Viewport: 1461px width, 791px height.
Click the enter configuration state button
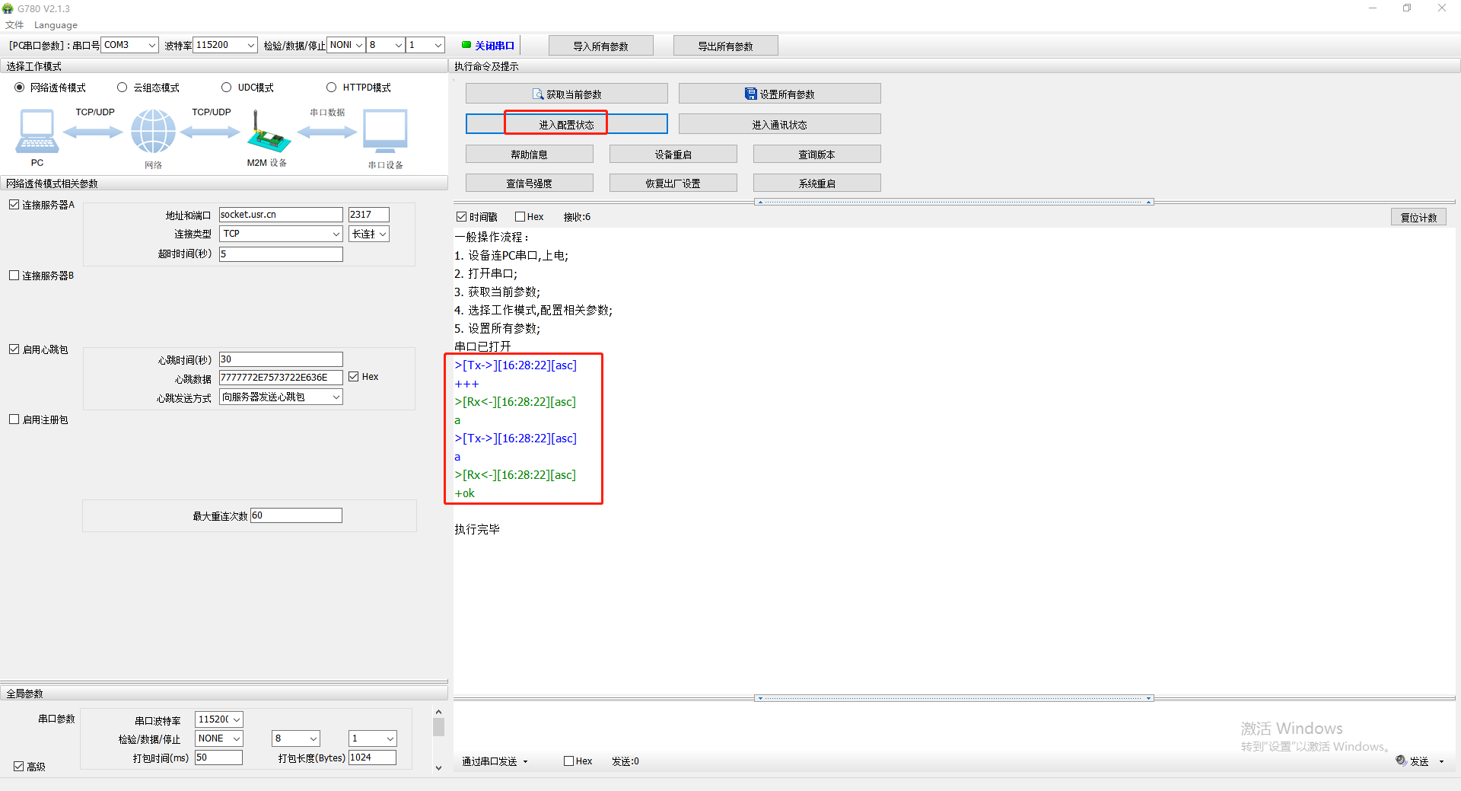(x=566, y=124)
